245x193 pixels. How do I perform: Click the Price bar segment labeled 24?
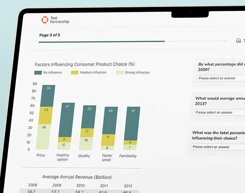[45, 115]
